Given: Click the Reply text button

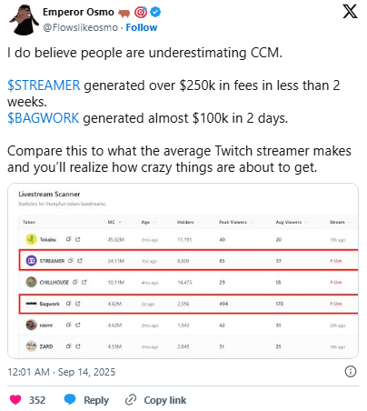Looking at the screenshot, I should coord(96,400).
